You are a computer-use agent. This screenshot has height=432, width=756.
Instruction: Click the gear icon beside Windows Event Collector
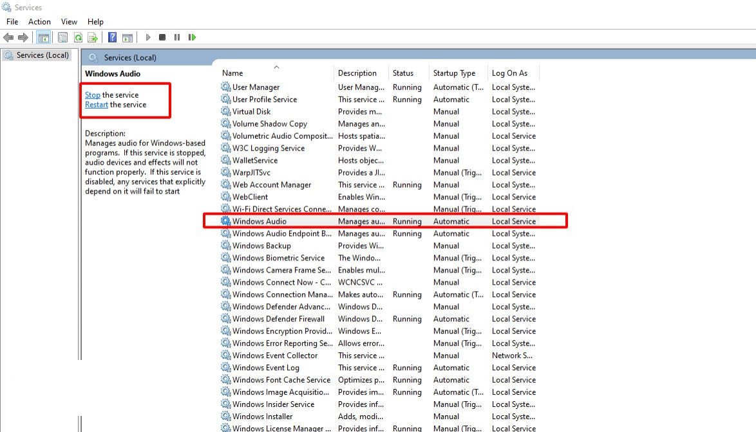point(225,355)
